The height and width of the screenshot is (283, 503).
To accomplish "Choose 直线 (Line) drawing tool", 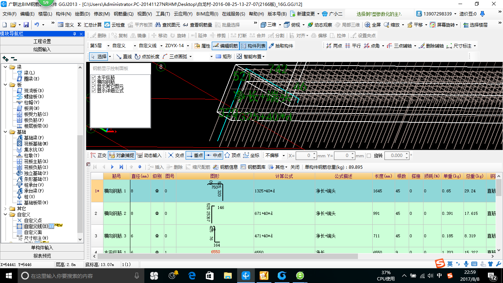I will [x=124, y=56].
